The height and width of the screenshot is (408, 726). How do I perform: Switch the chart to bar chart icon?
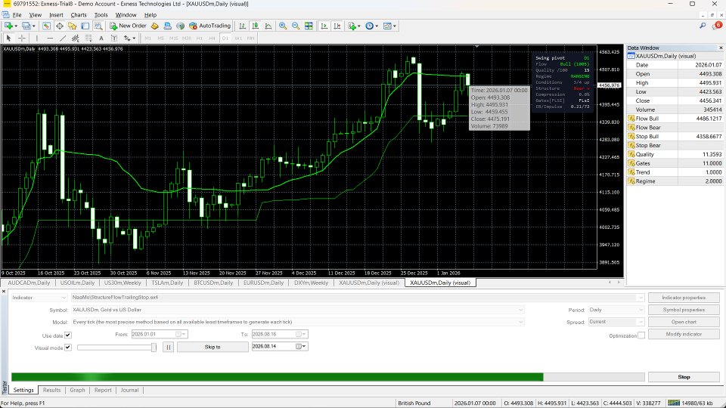point(242,26)
